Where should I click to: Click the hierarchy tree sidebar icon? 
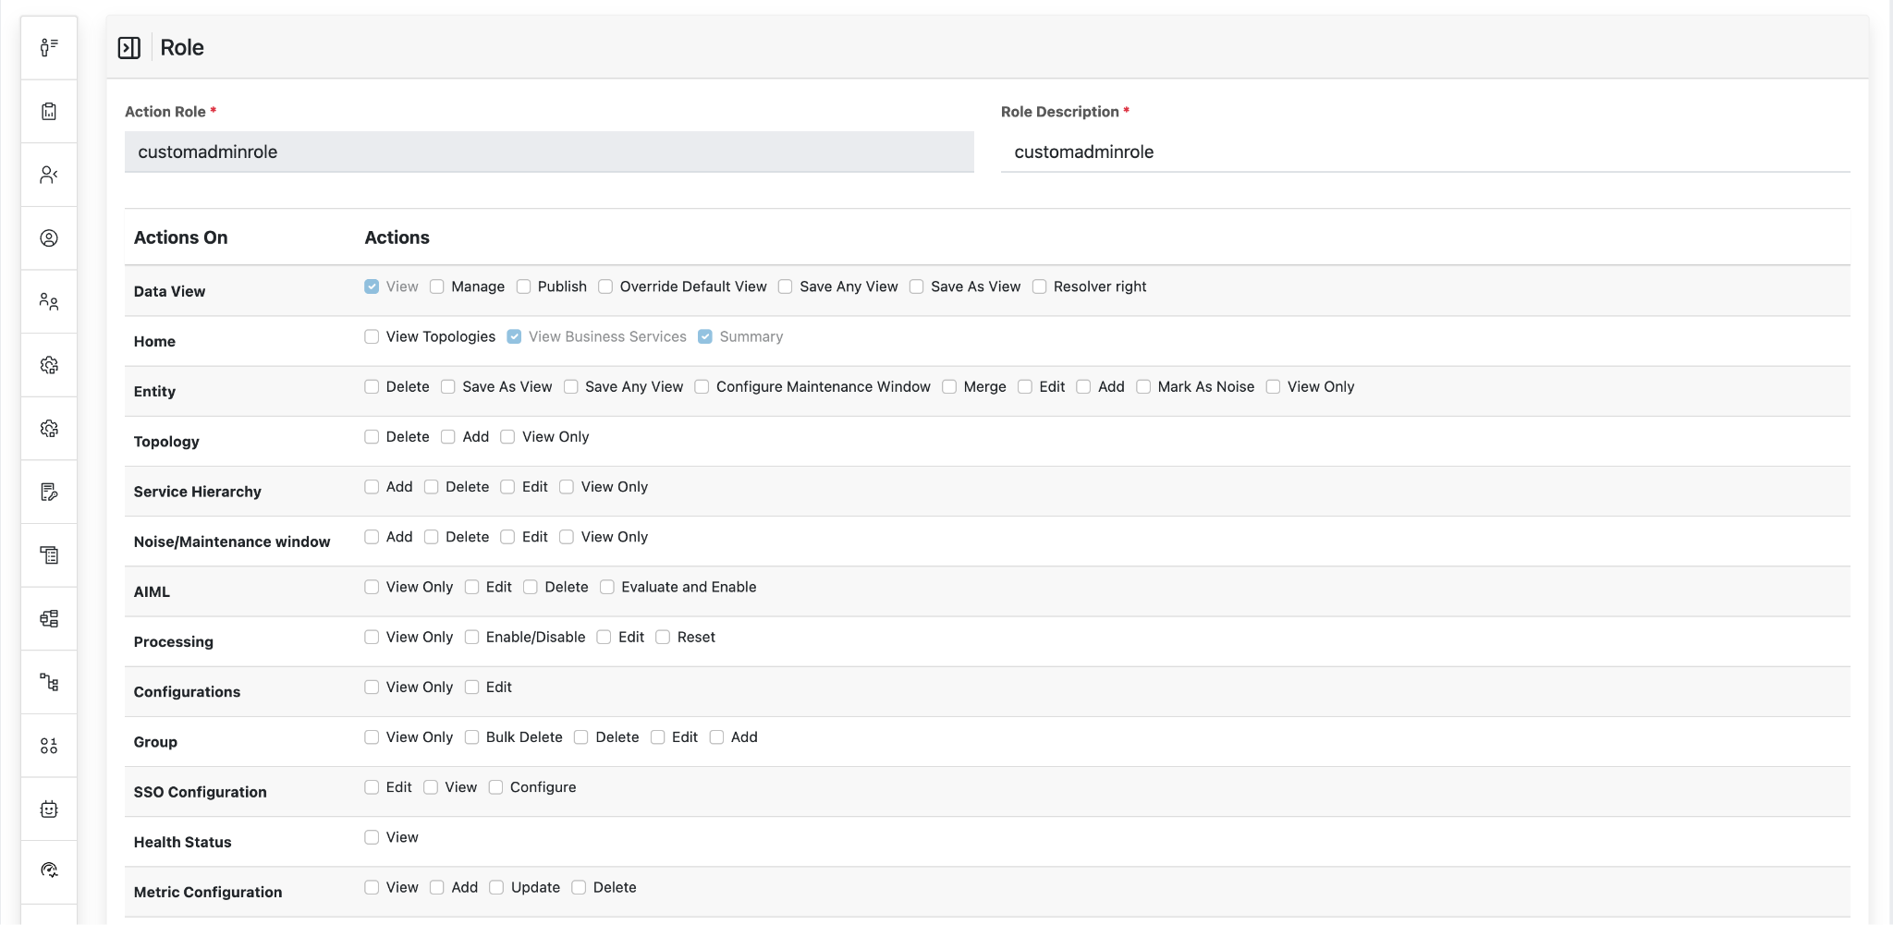pyautogui.click(x=49, y=682)
